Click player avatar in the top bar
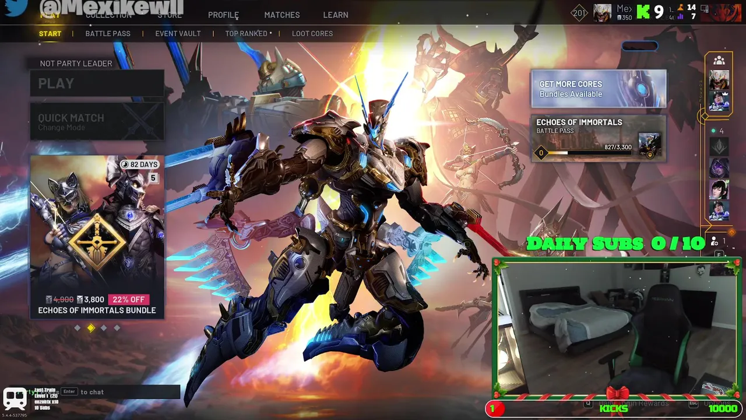Screen dimensions: 746x420 point(603,12)
